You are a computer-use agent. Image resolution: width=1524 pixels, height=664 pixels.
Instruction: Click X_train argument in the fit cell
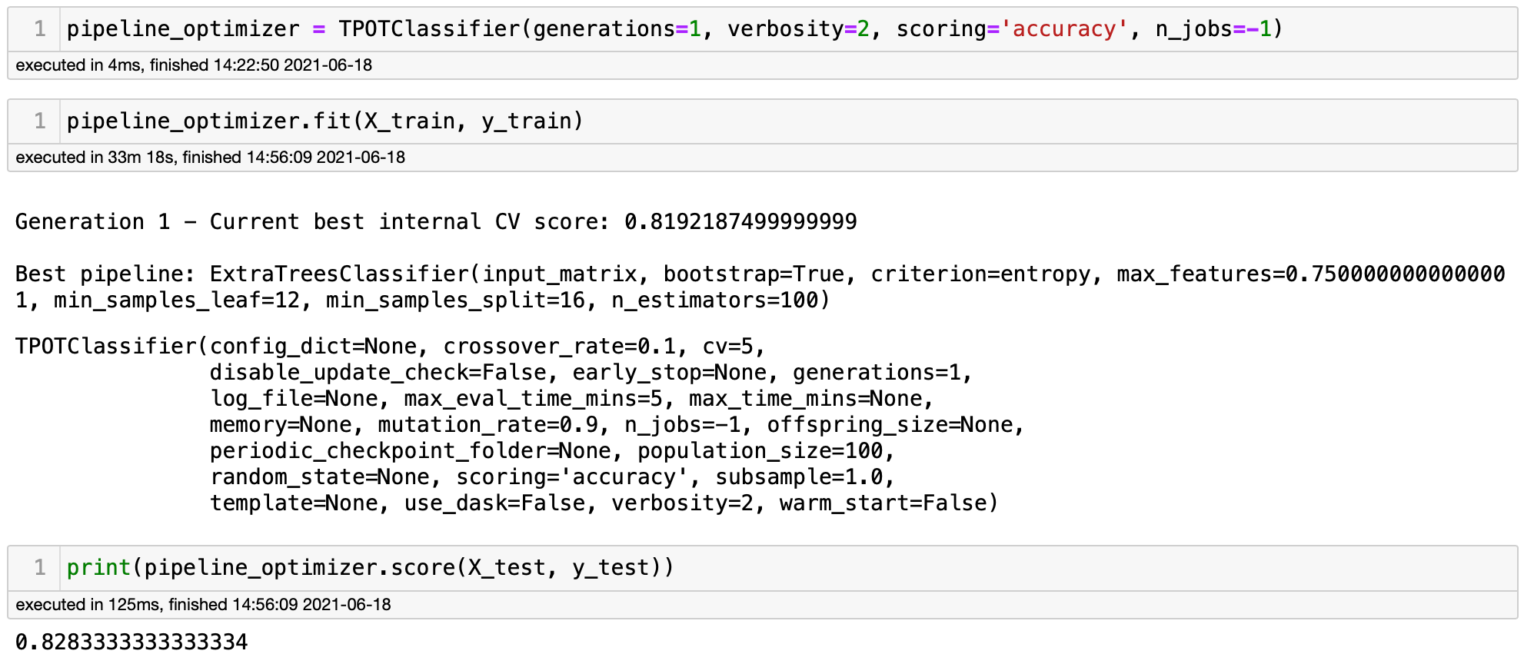(x=409, y=121)
